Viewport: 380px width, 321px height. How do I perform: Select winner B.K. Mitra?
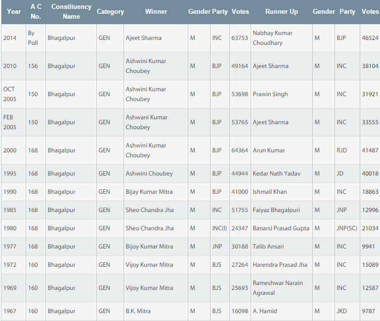tap(138, 311)
